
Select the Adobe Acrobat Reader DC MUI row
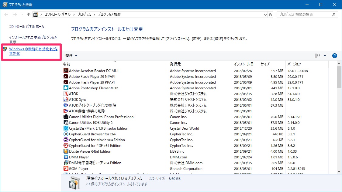(196, 71)
